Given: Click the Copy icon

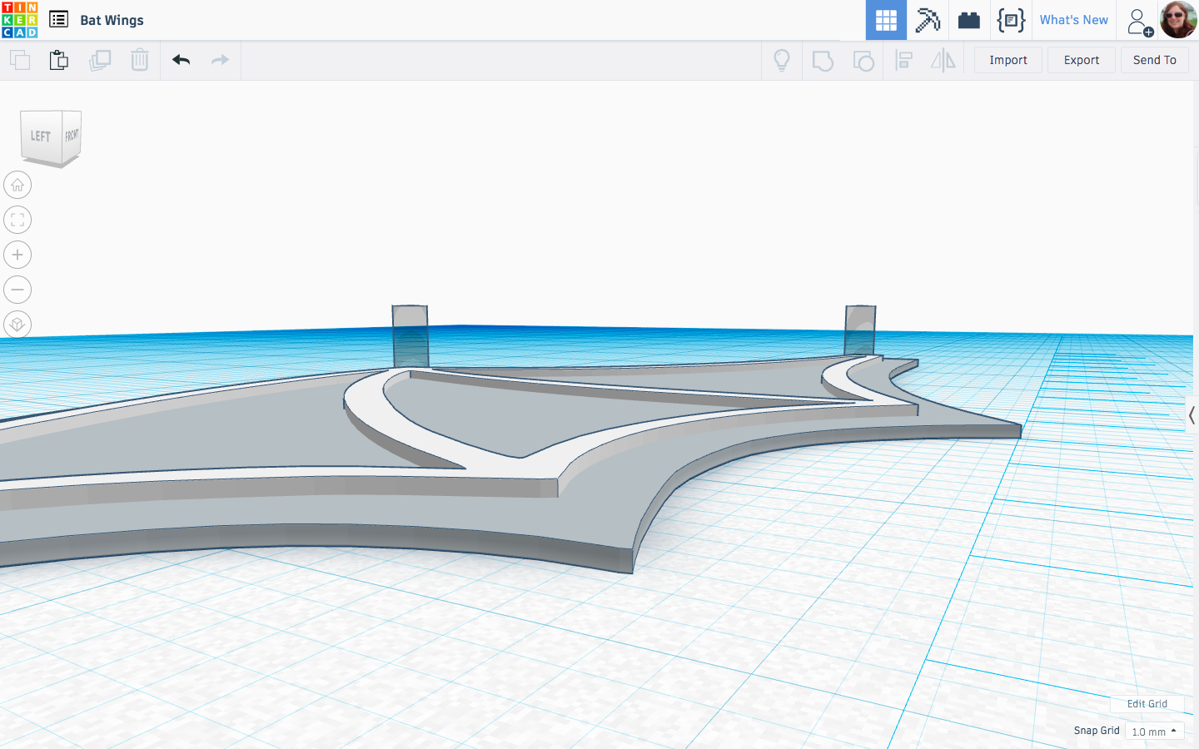Looking at the screenshot, I should [x=19, y=60].
